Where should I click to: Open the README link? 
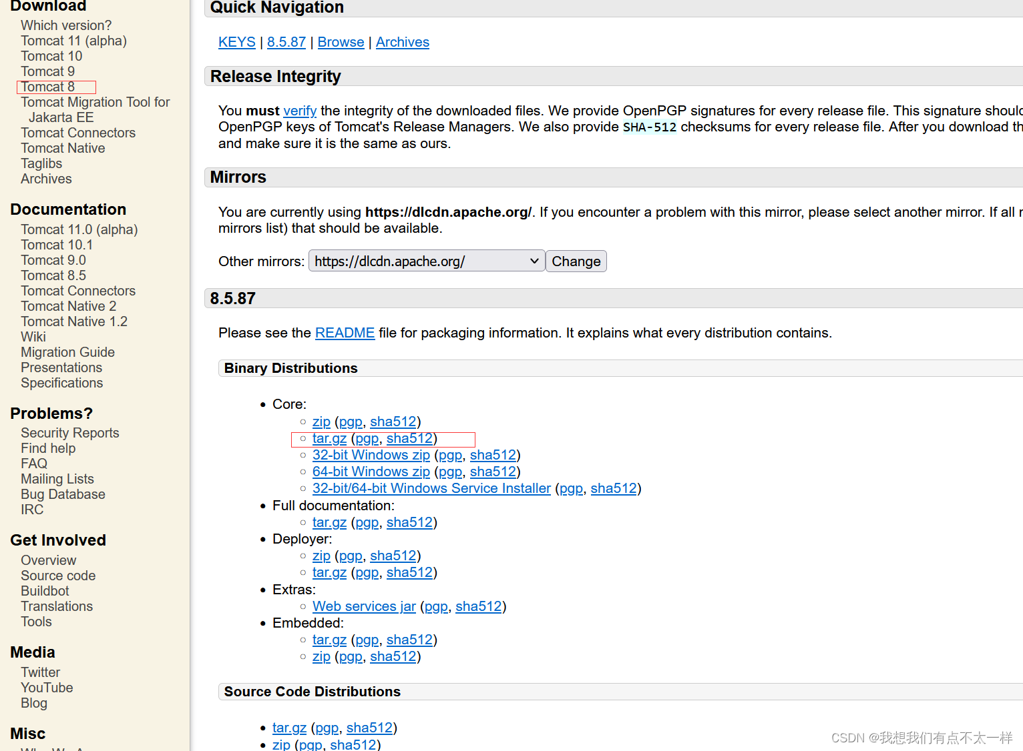coord(345,333)
